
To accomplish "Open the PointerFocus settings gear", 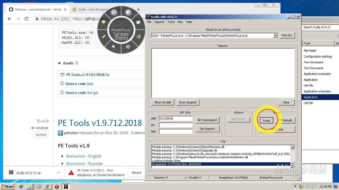I will (x=128, y=47).
